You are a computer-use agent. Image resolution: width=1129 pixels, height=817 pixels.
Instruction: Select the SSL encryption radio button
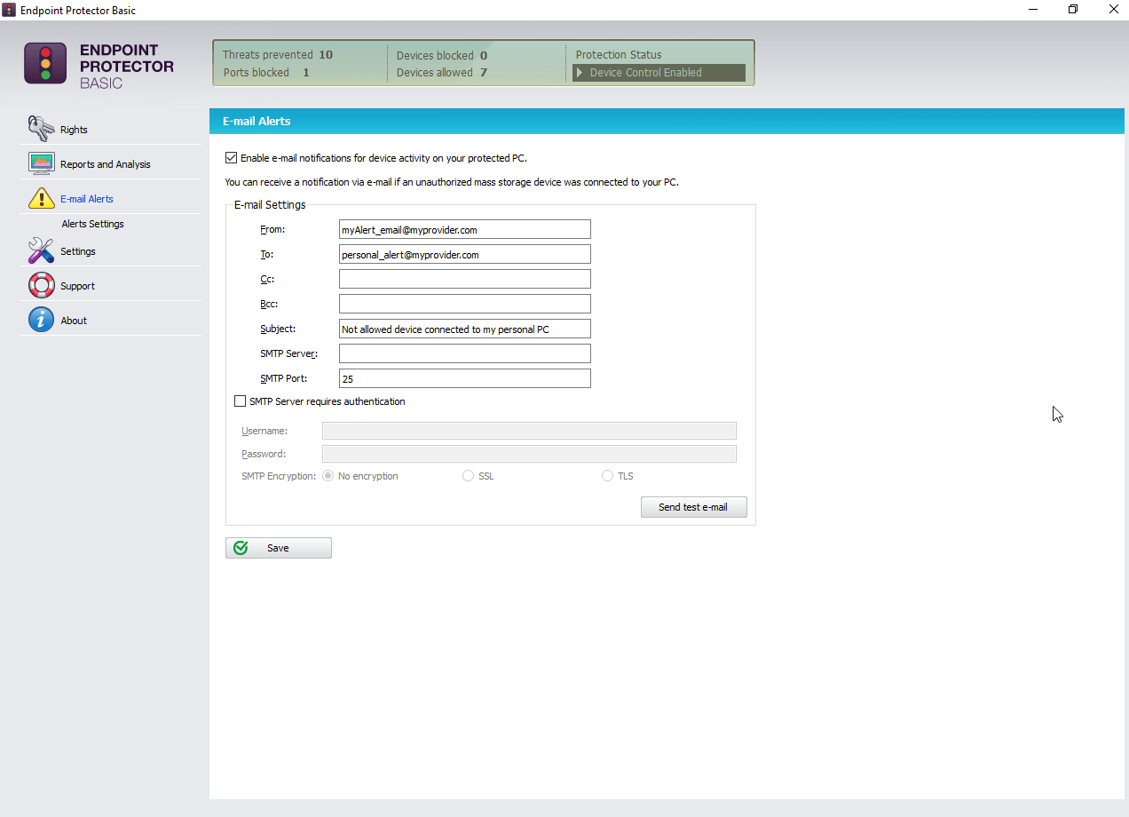(x=468, y=475)
